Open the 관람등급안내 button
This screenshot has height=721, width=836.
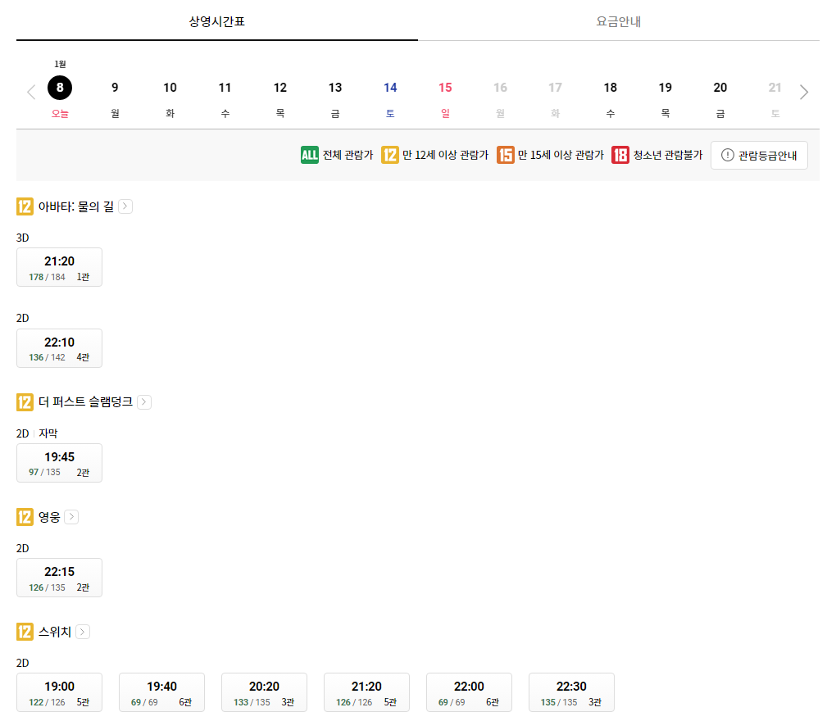click(x=759, y=155)
